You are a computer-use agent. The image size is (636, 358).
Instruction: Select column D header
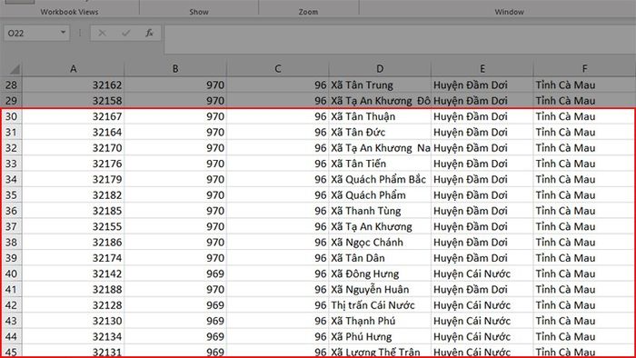(x=380, y=68)
